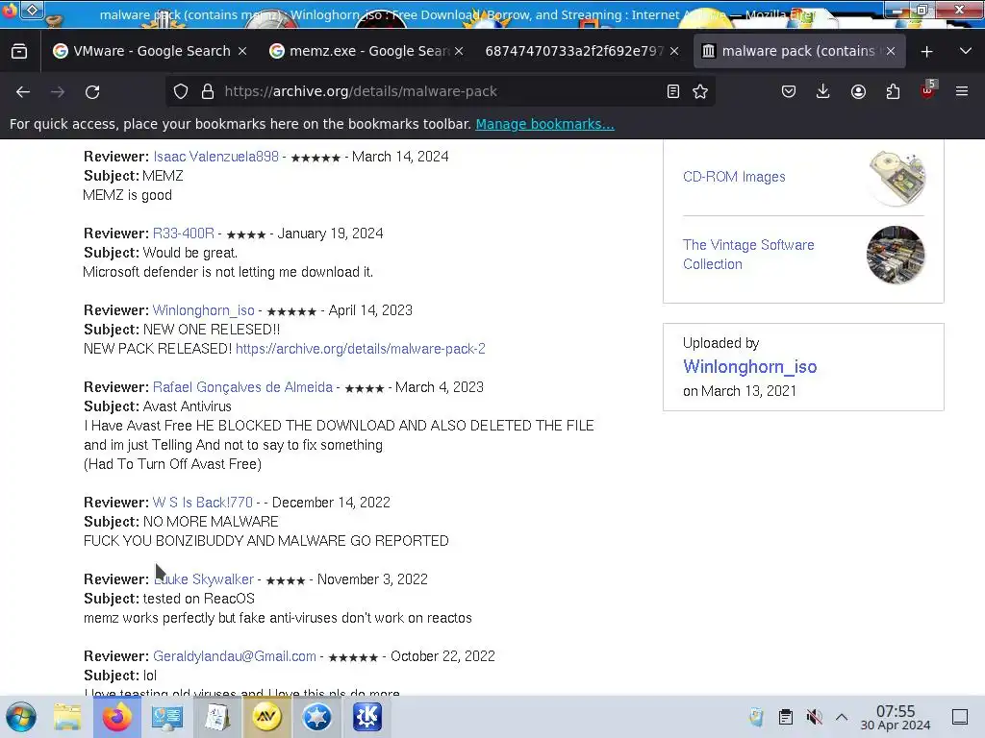Select text 'MEMZ is good'
The height and width of the screenshot is (738, 985).
point(128,195)
